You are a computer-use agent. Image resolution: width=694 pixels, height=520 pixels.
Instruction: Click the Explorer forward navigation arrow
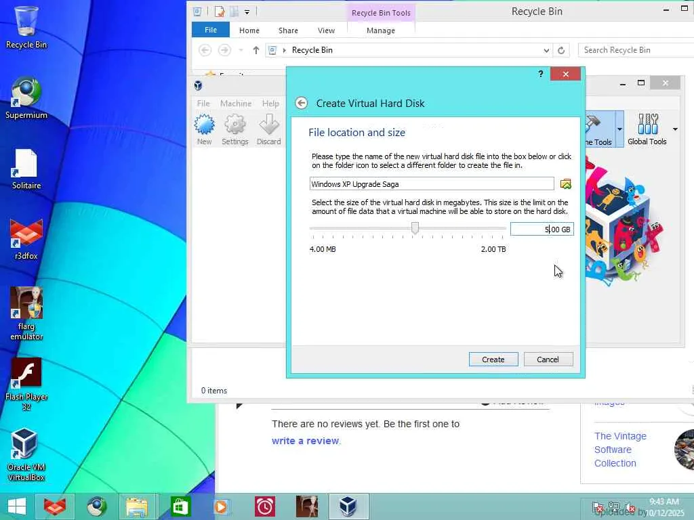pos(224,50)
